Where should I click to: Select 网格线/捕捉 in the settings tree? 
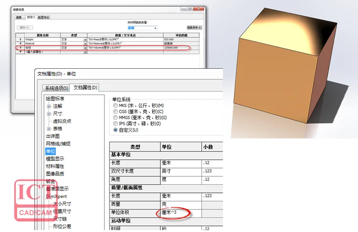(58, 144)
